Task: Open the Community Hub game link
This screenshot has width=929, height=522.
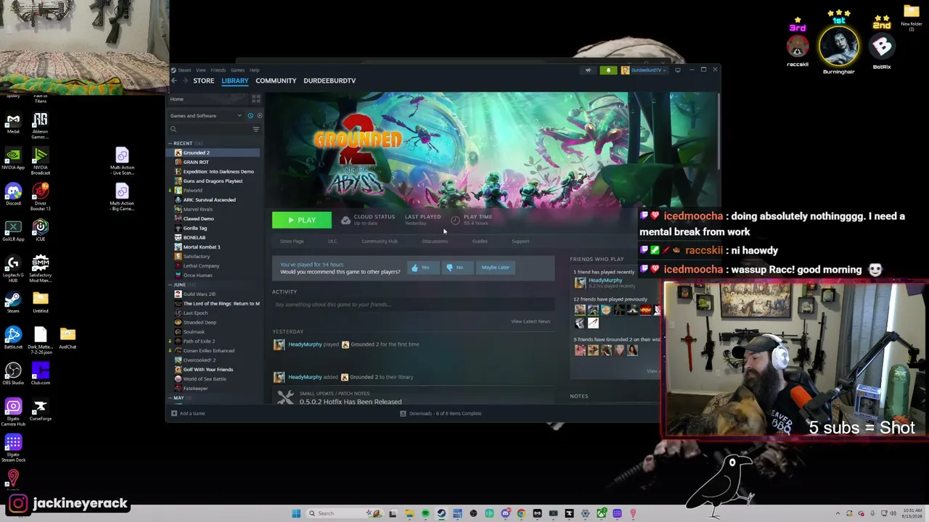Action: (x=380, y=241)
